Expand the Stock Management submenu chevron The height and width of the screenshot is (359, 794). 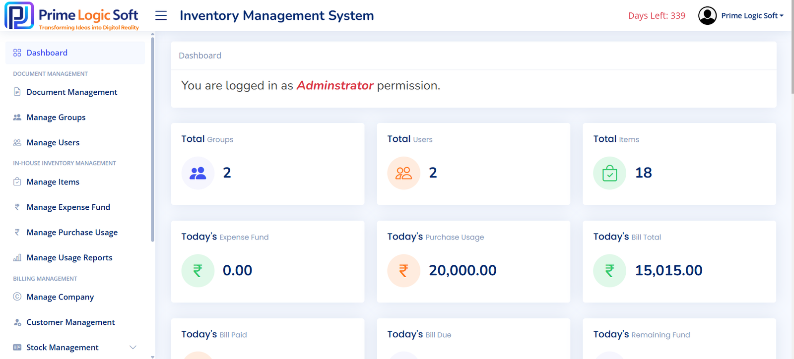tap(133, 347)
